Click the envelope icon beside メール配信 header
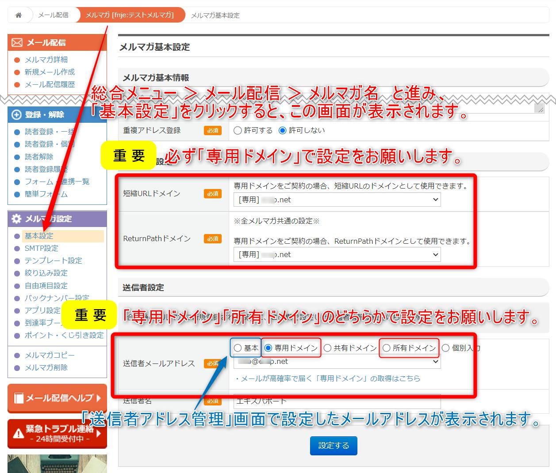 click(x=17, y=42)
